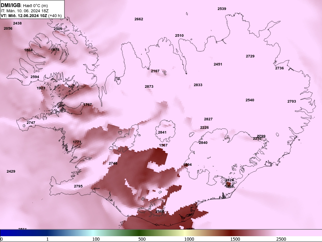Click the 2107 height label
Screen dimensions: 322x242
[x=155, y=71]
